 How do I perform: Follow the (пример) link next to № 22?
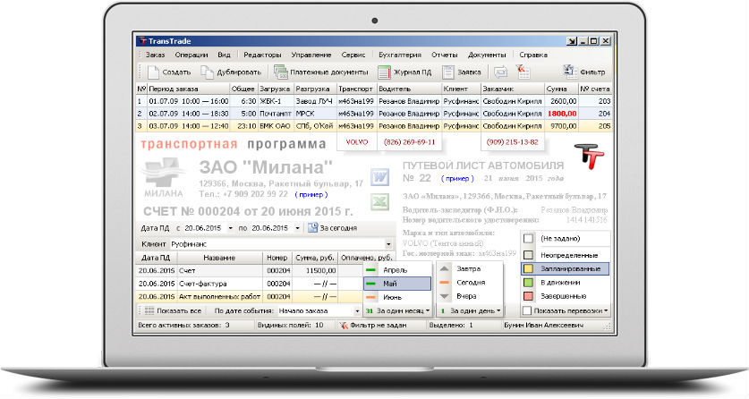click(x=457, y=179)
